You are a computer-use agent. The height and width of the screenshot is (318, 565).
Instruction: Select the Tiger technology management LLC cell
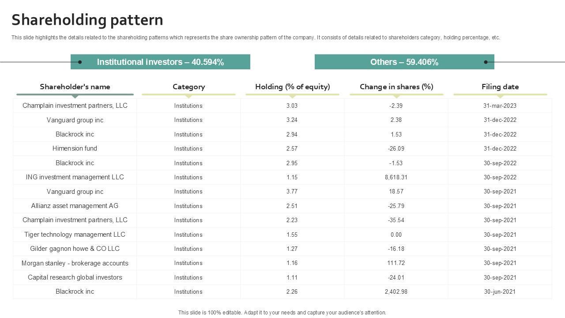(x=75, y=235)
